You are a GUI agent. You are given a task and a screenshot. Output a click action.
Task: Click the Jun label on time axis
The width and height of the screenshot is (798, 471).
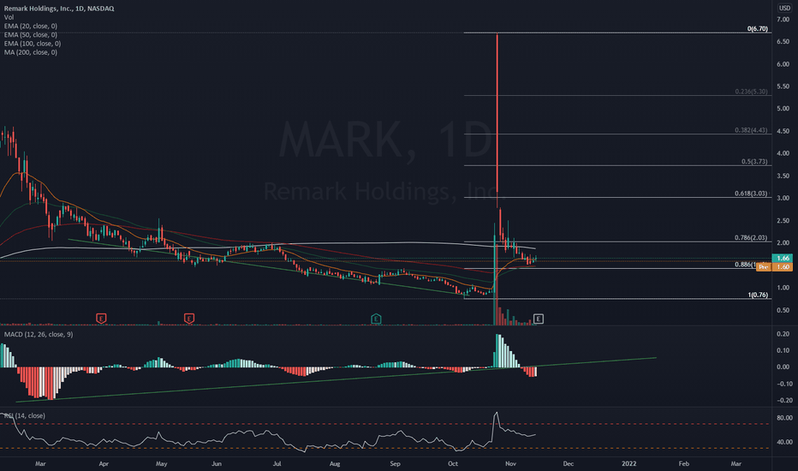point(217,464)
